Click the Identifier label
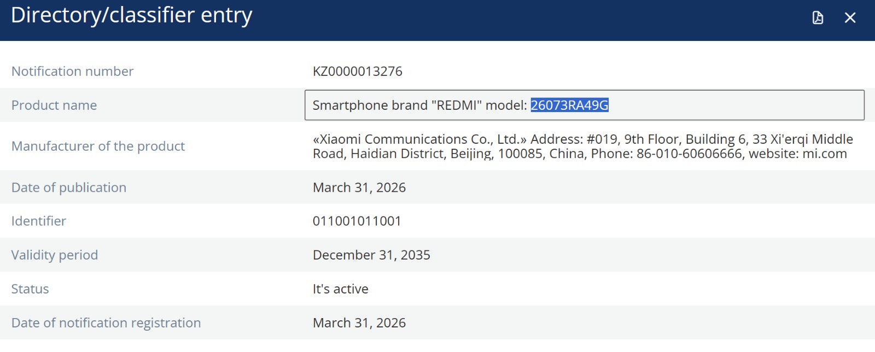The width and height of the screenshot is (875, 352). [39, 221]
